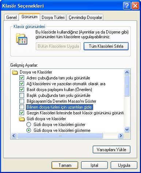The width and height of the screenshot is (141, 173).
Task: Check Bilgisayarım'da Denetim Masası'nı Göster
Action: pos(22,101)
